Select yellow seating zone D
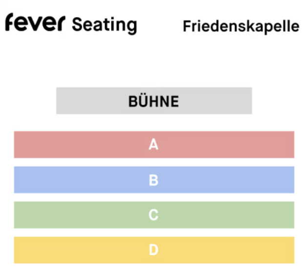The image size is (306, 269). click(154, 250)
